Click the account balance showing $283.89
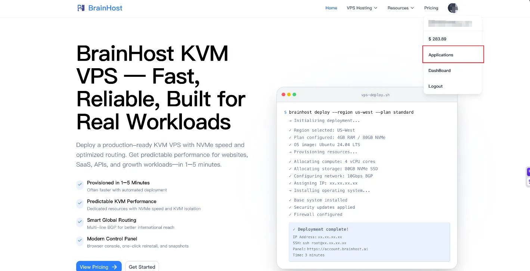The width and height of the screenshot is (530, 271). (x=437, y=39)
